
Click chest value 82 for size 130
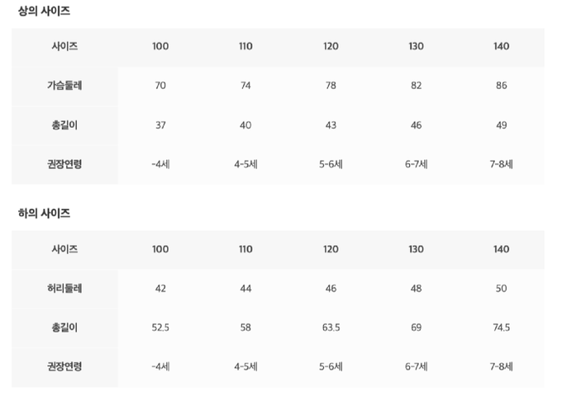pos(416,86)
